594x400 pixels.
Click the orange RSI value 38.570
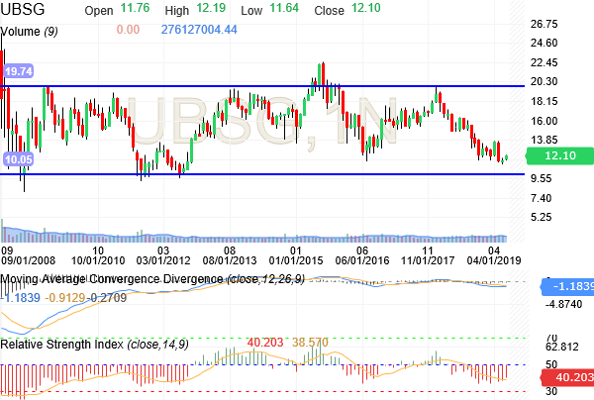(x=310, y=343)
